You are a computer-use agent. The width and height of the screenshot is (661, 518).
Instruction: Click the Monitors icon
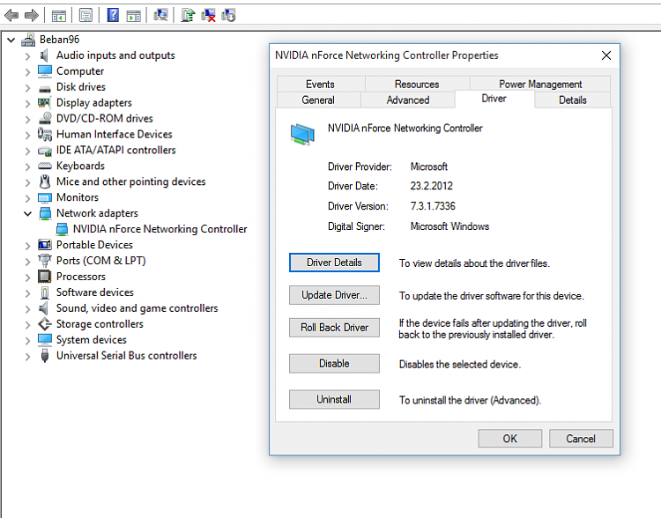(x=45, y=197)
